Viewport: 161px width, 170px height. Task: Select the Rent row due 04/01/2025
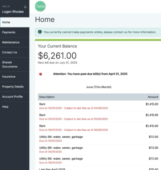tap(99, 106)
